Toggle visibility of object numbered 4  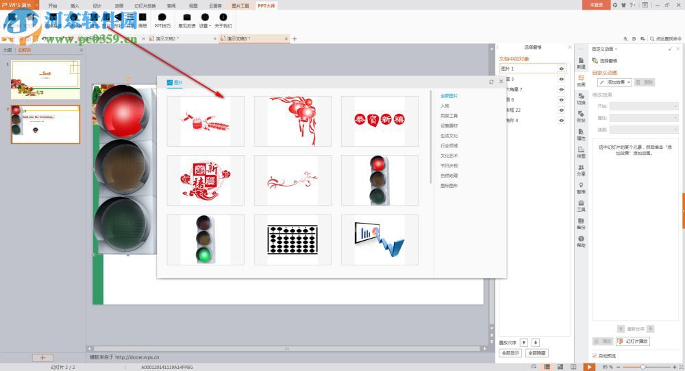click(x=562, y=120)
